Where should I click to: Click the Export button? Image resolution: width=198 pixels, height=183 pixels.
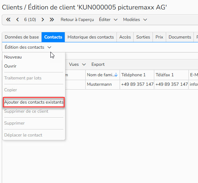tap(98, 64)
